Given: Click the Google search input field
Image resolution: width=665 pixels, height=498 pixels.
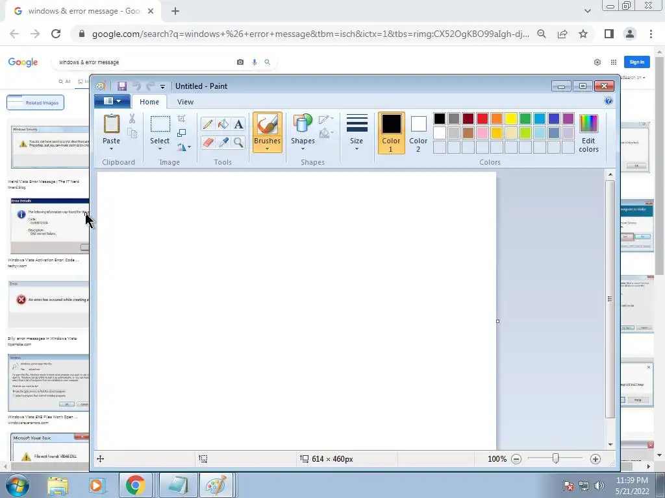Looking at the screenshot, I should click(x=144, y=62).
